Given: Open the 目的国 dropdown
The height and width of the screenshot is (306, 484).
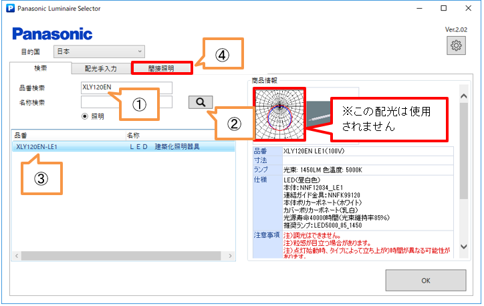Looking at the screenshot, I should click(x=100, y=51).
